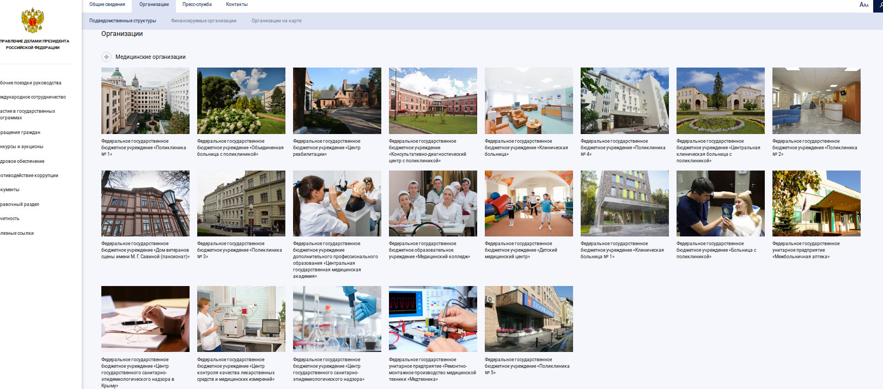
Task: Go to the Контакты tab
Action: pyautogui.click(x=236, y=4)
